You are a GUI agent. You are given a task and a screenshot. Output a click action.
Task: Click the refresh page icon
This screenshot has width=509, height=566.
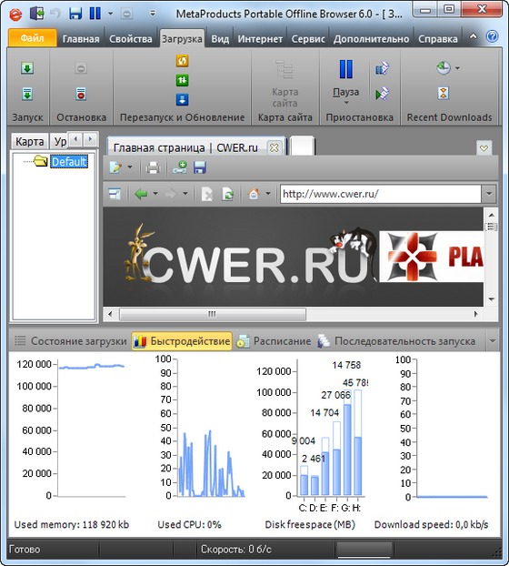tap(227, 194)
